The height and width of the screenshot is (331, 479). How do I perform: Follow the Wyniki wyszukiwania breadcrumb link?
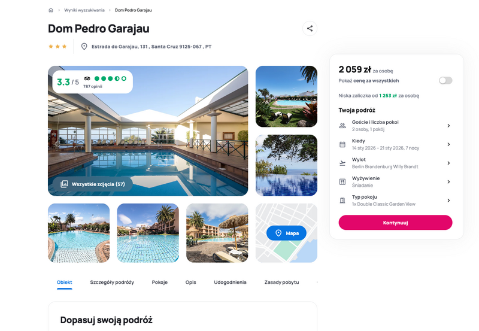pos(84,10)
